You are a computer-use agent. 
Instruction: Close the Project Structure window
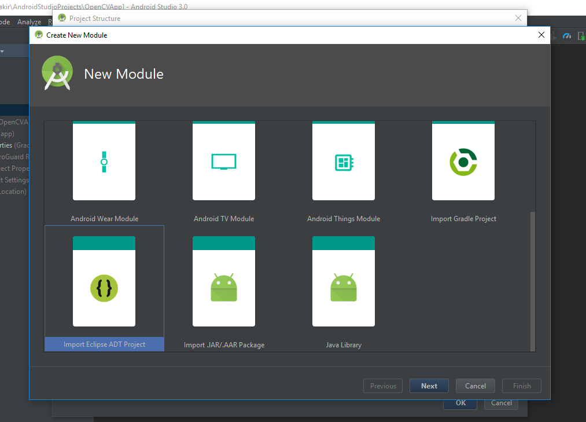(518, 18)
